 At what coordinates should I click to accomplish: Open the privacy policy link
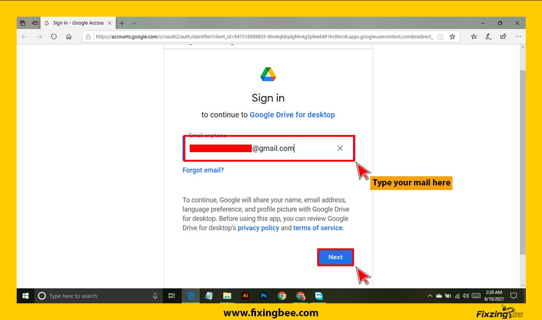click(x=258, y=228)
